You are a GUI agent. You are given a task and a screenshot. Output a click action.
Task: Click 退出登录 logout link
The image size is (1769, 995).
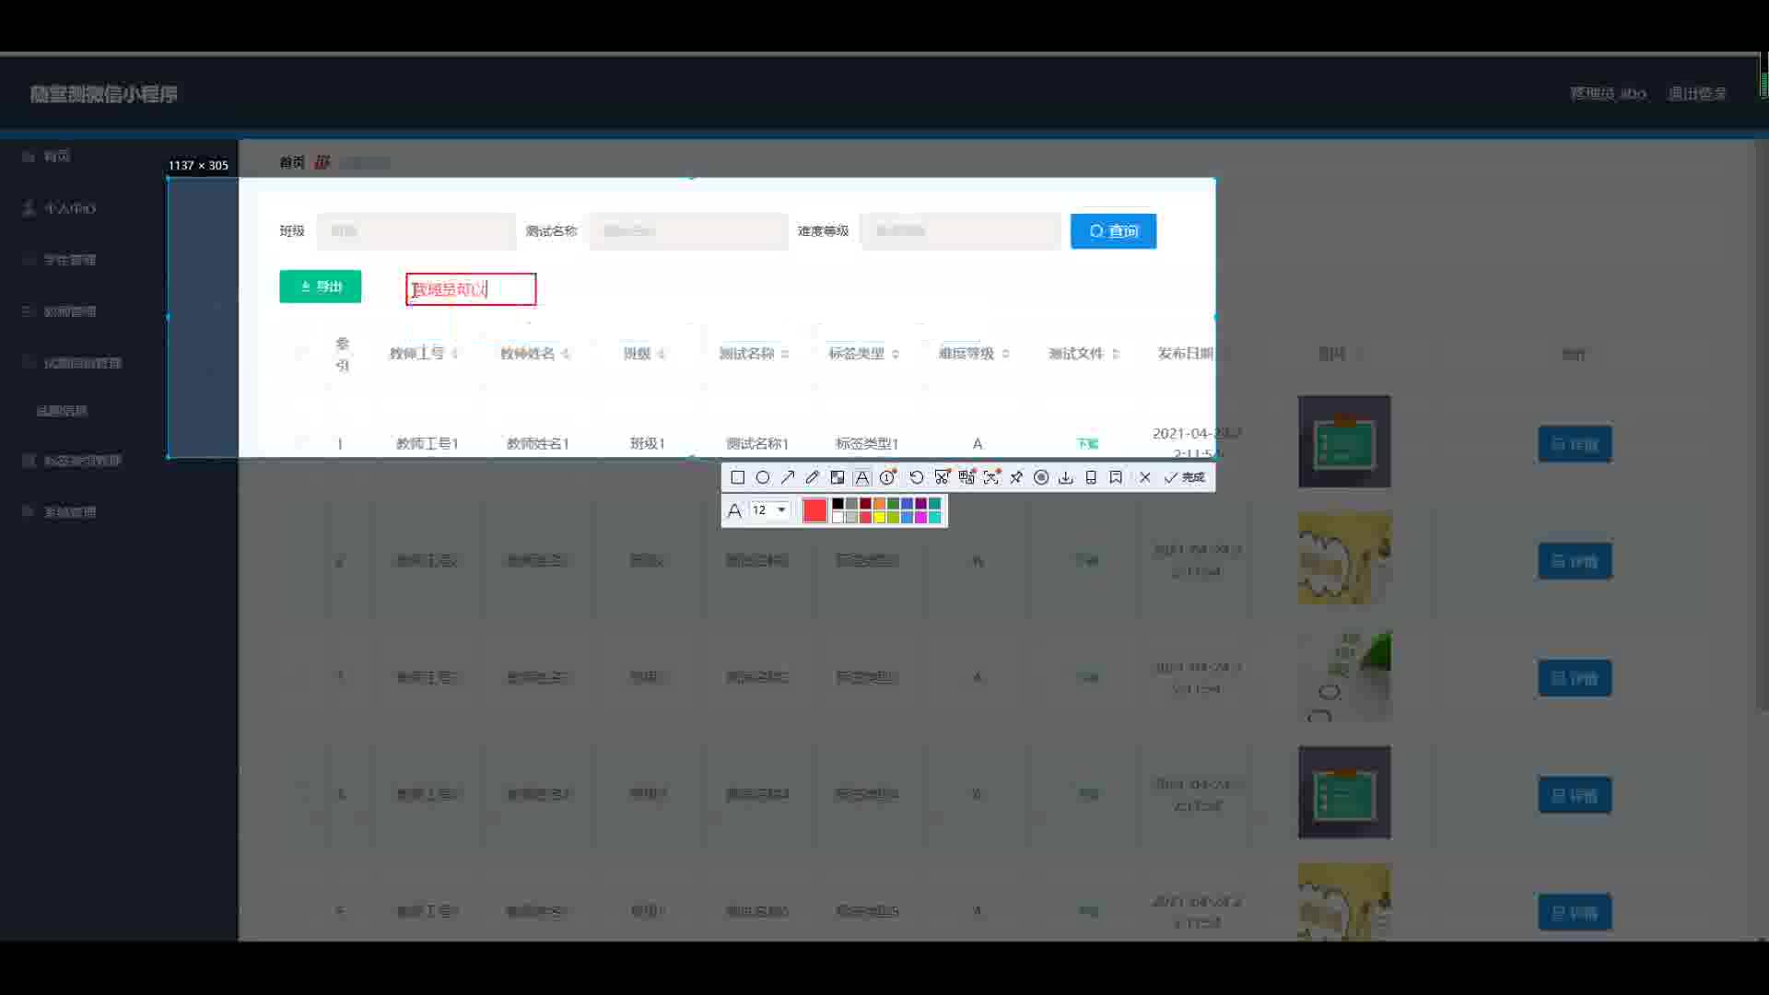coord(1696,94)
